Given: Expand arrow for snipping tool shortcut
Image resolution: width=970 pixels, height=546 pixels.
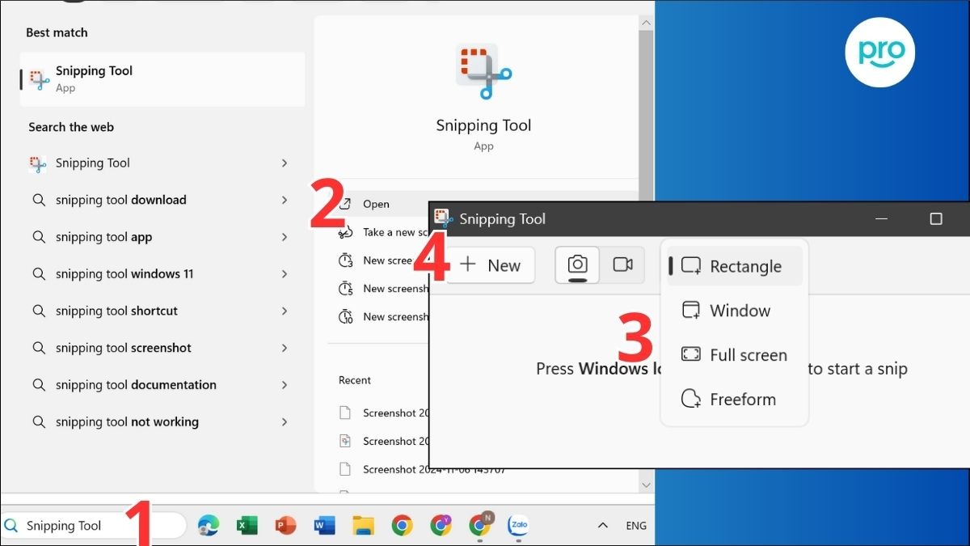Looking at the screenshot, I should coord(285,311).
